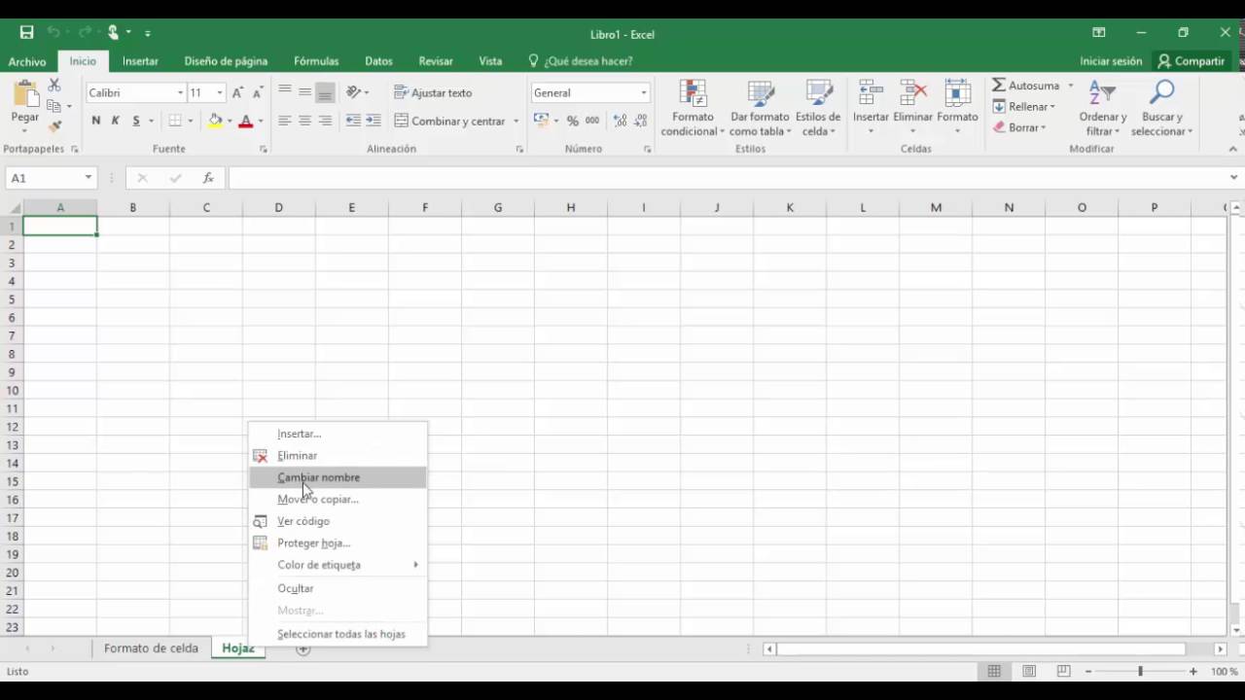Screen dimensions: 1245x700
Task: Align text to the bottom
Action: point(326,92)
